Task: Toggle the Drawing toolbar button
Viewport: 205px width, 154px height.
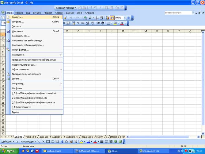Action: point(112,18)
